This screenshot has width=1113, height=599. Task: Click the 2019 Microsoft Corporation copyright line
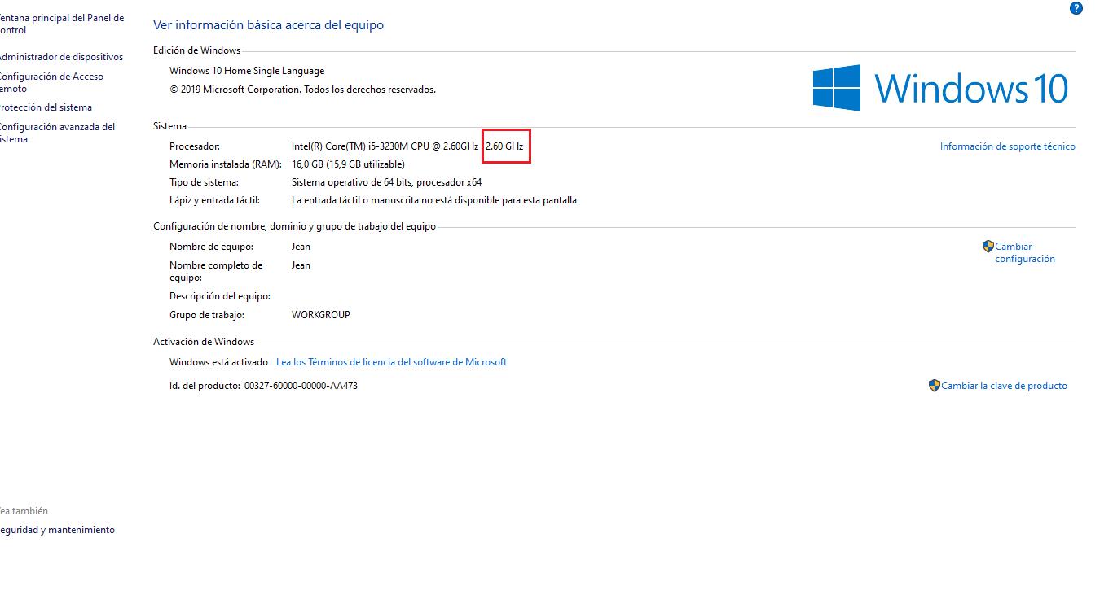302,90
